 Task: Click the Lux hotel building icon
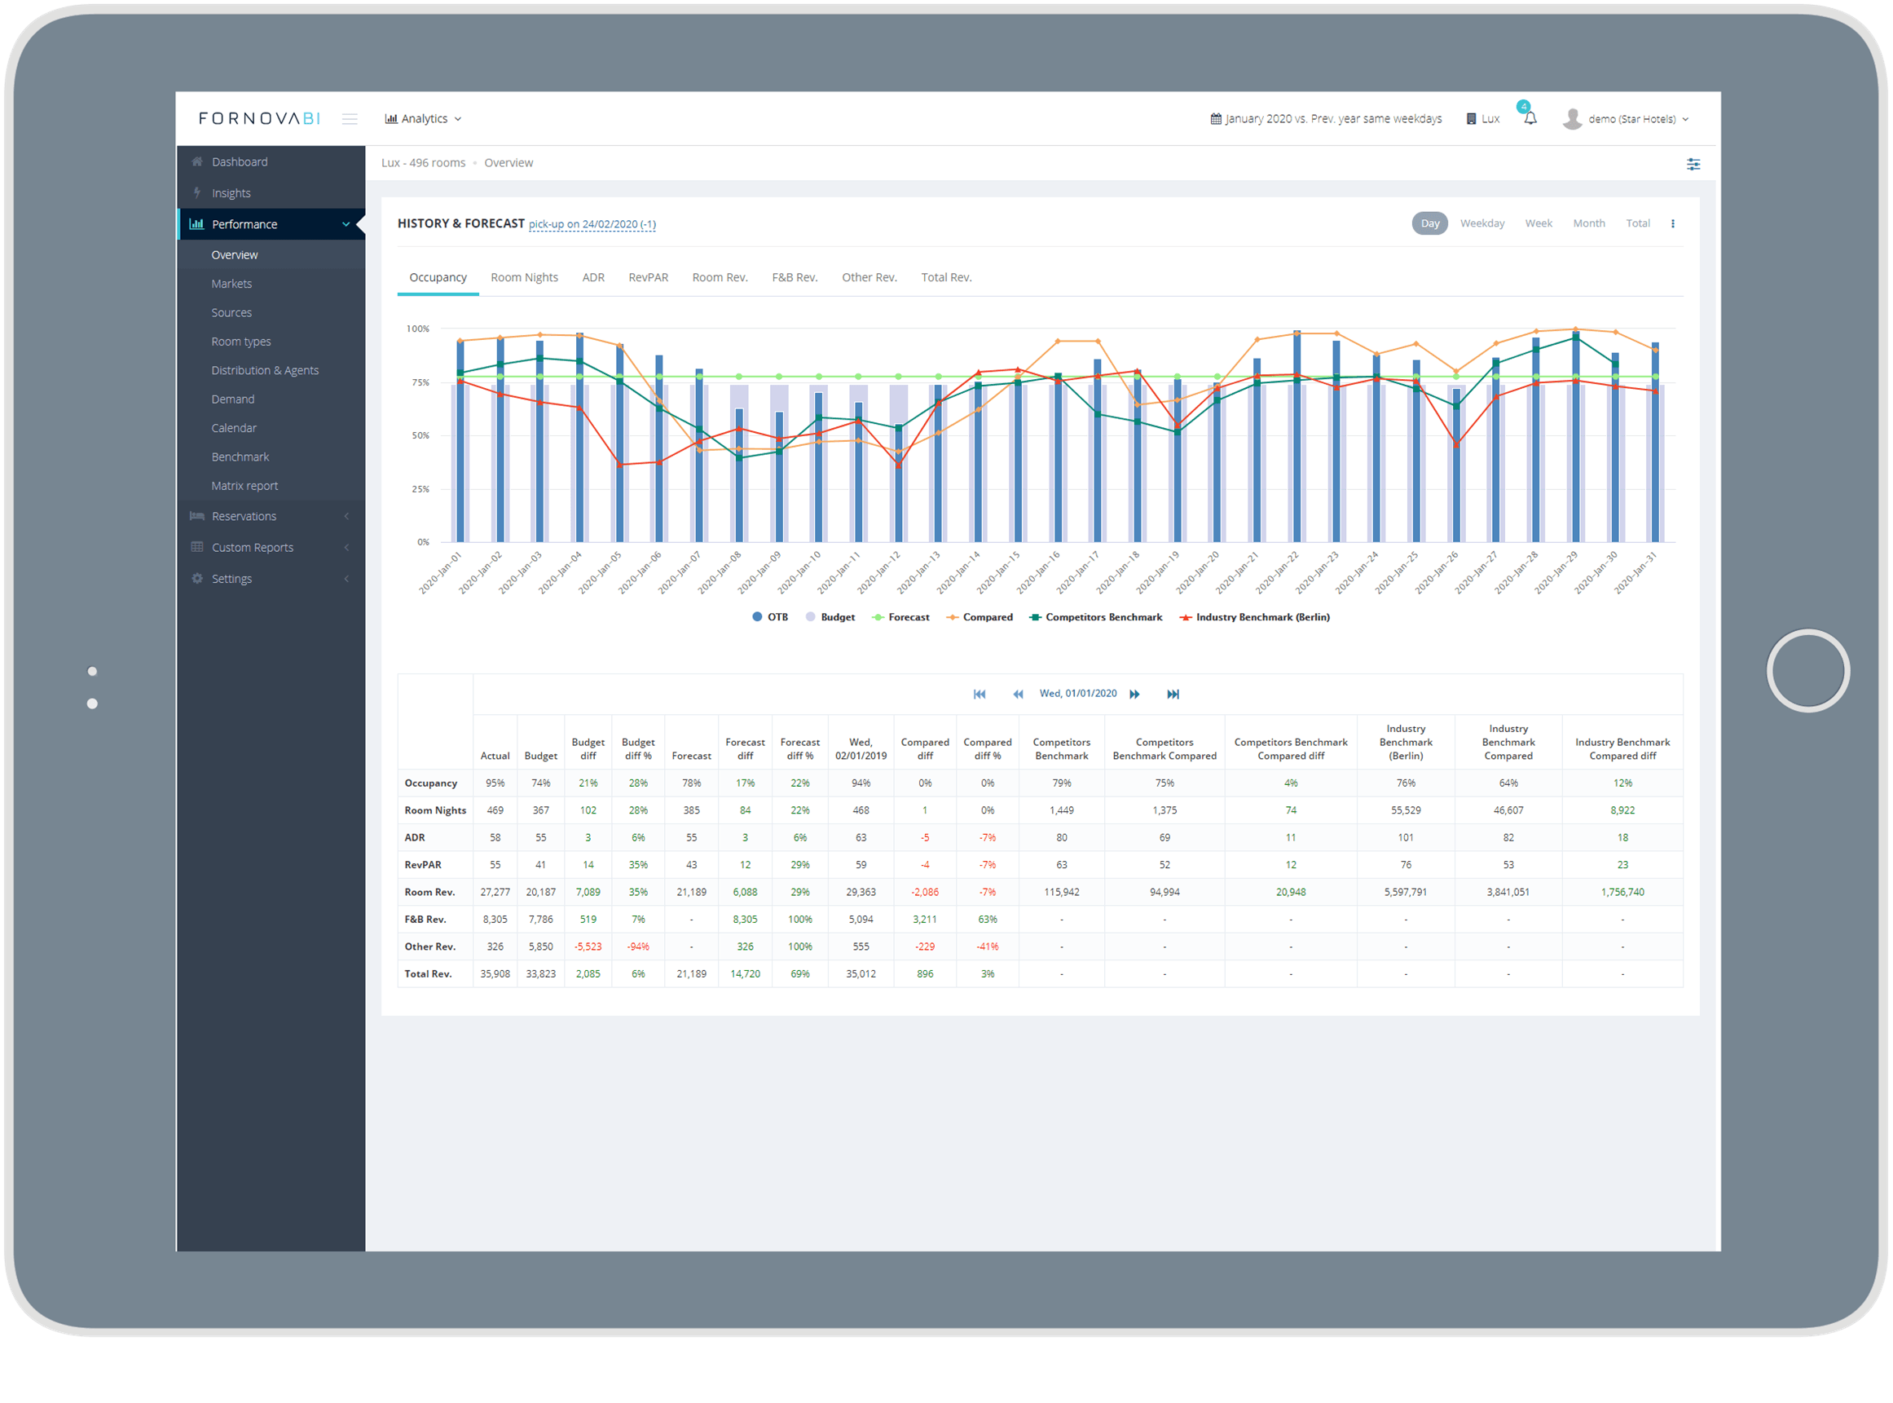(1471, 119)
